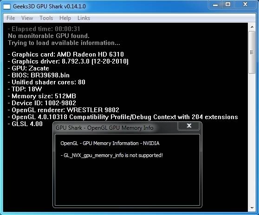Click the 'Unified shader cores: 80' line

(46, 82)
